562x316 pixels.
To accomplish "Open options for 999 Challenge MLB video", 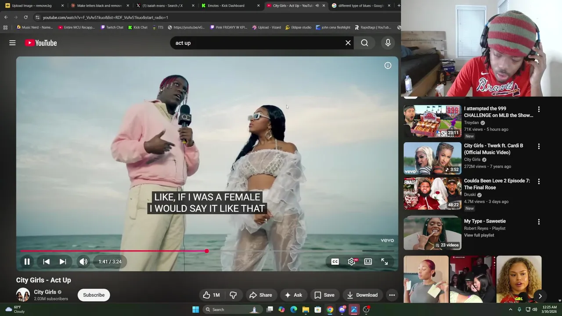I will click(x=539, y=109).
